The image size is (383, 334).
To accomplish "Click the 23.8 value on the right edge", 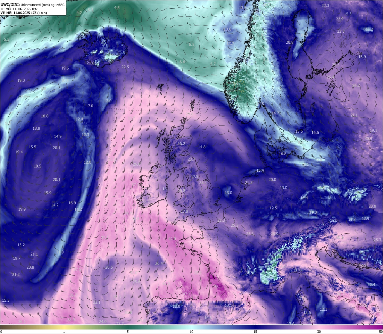I will [372, 206].
